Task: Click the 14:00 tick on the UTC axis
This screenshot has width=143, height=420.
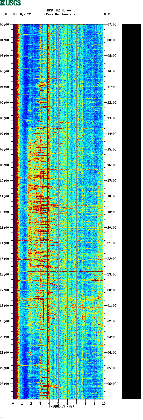Action: pos(112,134)
